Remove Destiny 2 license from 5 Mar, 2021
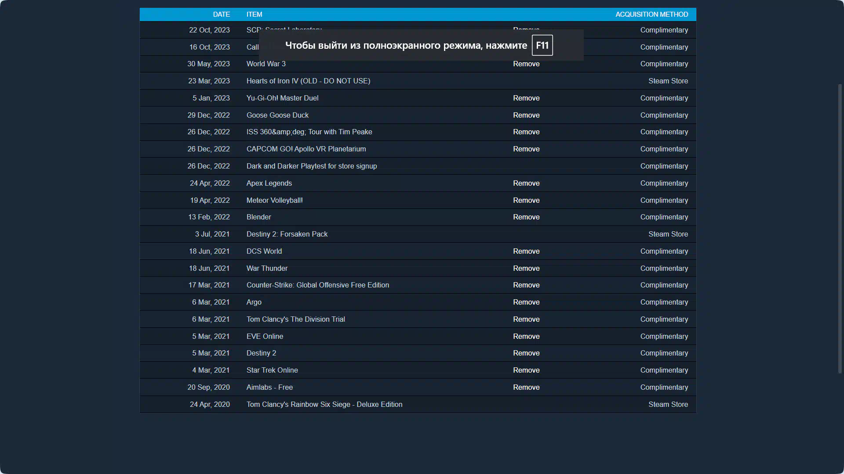The height and width of the screenshot is (474, 844). 526,353
